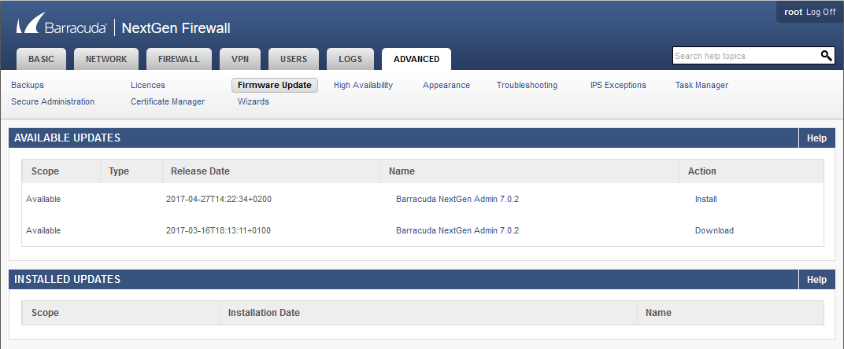Click the root username label
The width and height of the screenshot is (844, 349).
click(793, 12)
